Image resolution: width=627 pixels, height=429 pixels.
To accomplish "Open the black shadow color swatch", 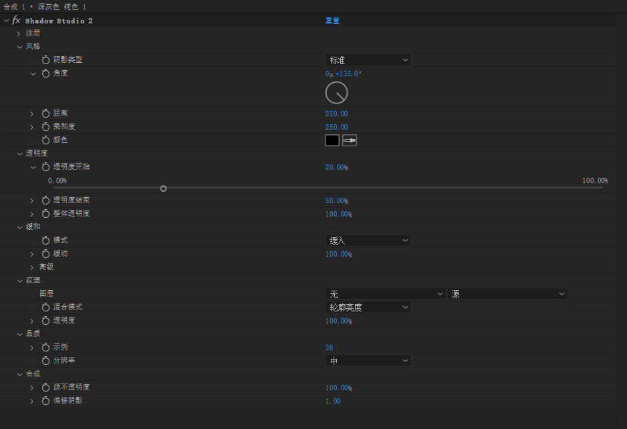I will click(x=332, y=140).
